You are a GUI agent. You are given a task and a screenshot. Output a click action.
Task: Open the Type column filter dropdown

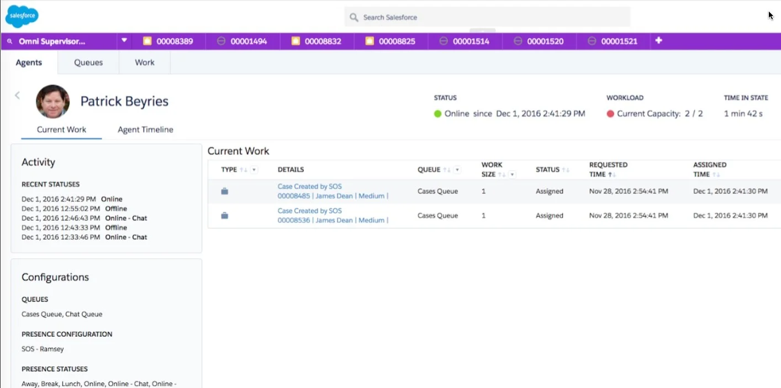point(254,170)
